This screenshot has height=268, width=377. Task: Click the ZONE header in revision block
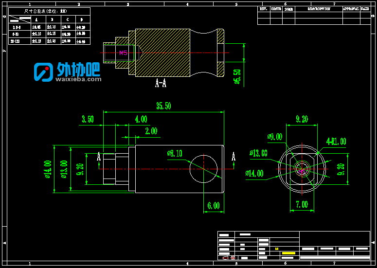[x=289, y=9]
